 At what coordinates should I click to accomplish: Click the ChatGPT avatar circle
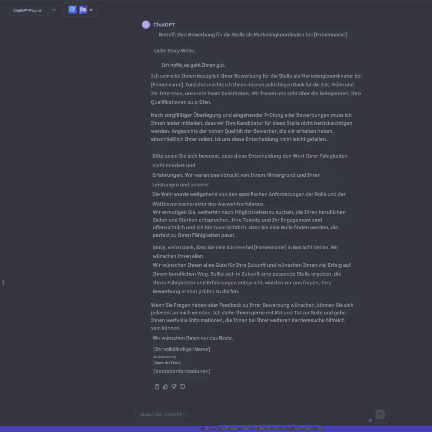point(146,24)
